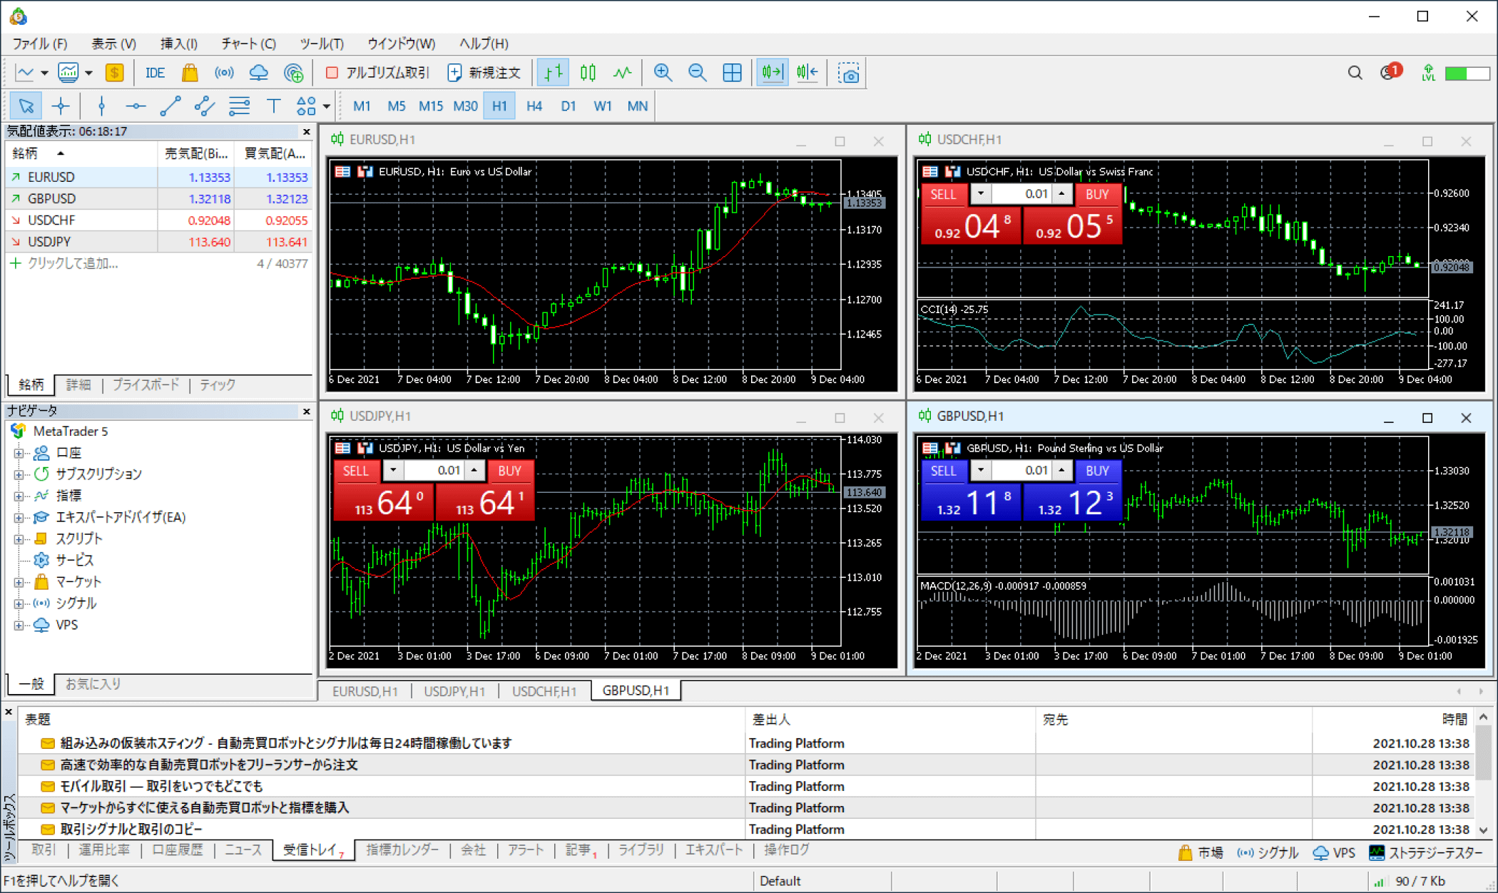
Task: Enable the chart shift toggle
Action: coord(806,72)
